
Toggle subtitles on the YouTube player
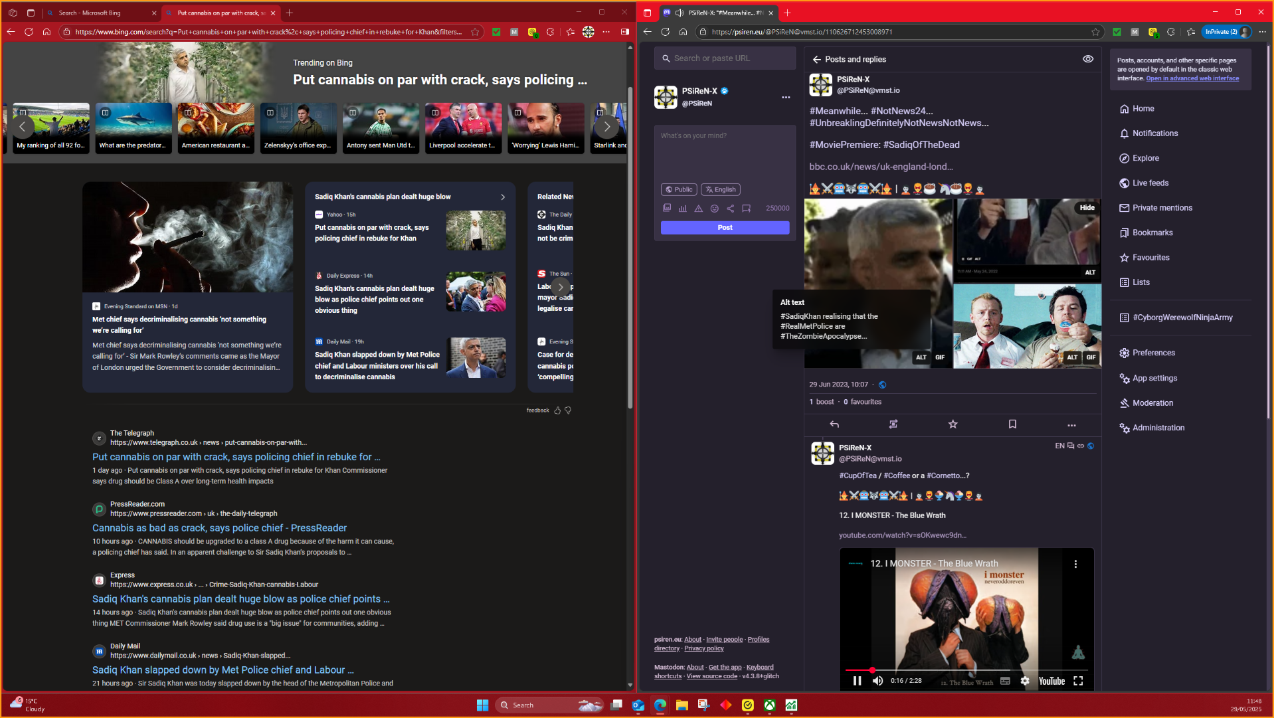(x=1005, y=681)
